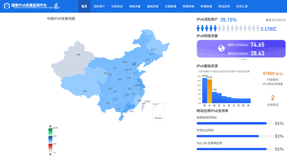287x159 pixels.
Task: Select the 台湾 island on the map
Action: (142, 107)
